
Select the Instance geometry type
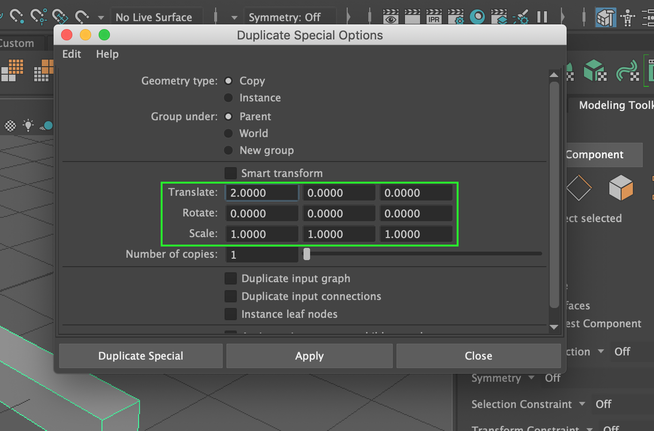(228, 98)
